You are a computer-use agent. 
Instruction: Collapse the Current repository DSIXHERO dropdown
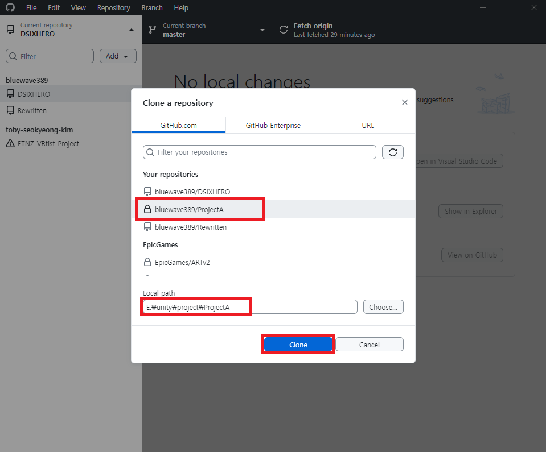click(x=71, y=30)
